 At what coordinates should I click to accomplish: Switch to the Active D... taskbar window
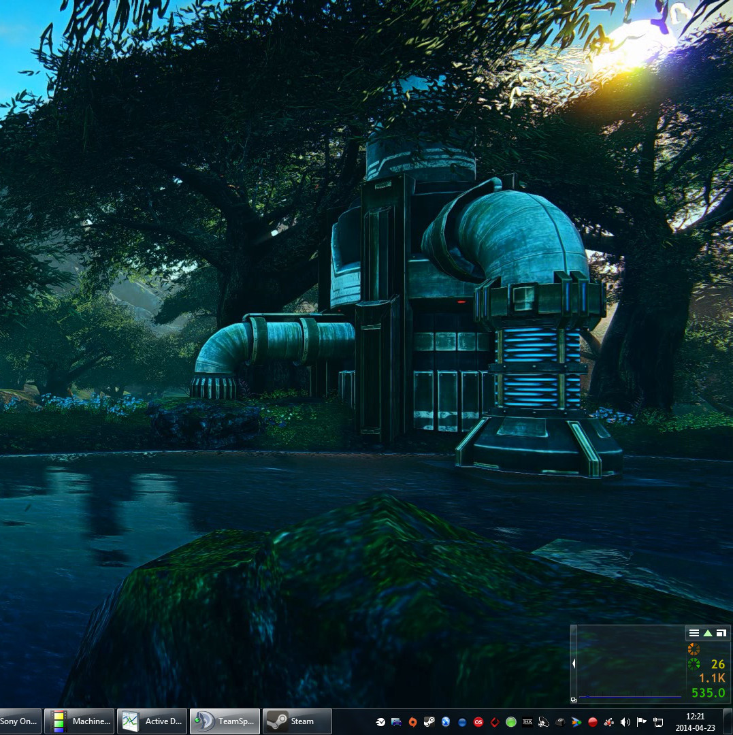[x=152, y=721]
